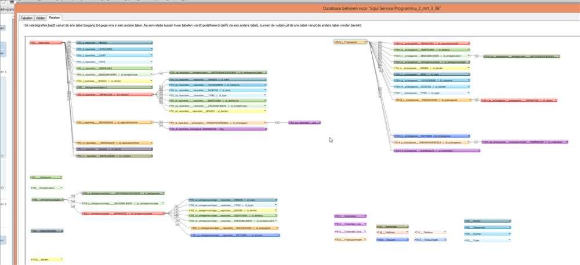
Task: Open the Velden tab
Action: 41,18
